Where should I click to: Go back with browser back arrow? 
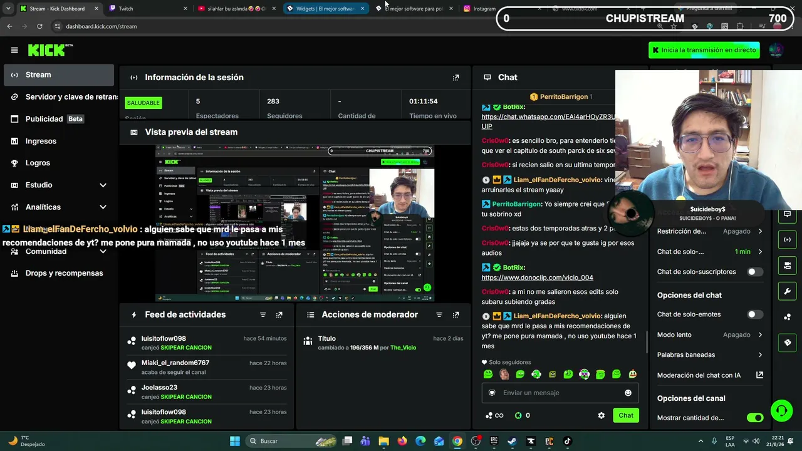9,26
